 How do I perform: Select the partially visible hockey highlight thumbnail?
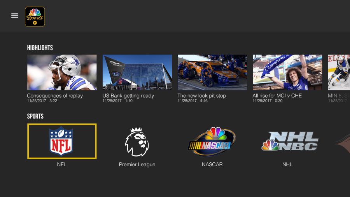click(339, 72)
